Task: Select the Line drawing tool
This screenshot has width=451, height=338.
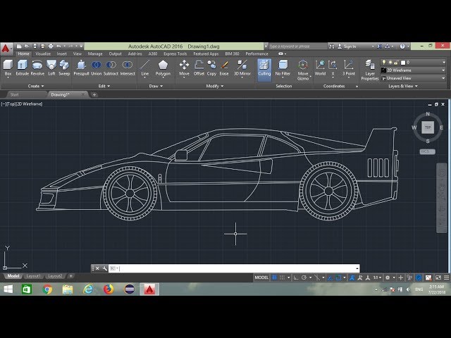Action: click(145, 68)
